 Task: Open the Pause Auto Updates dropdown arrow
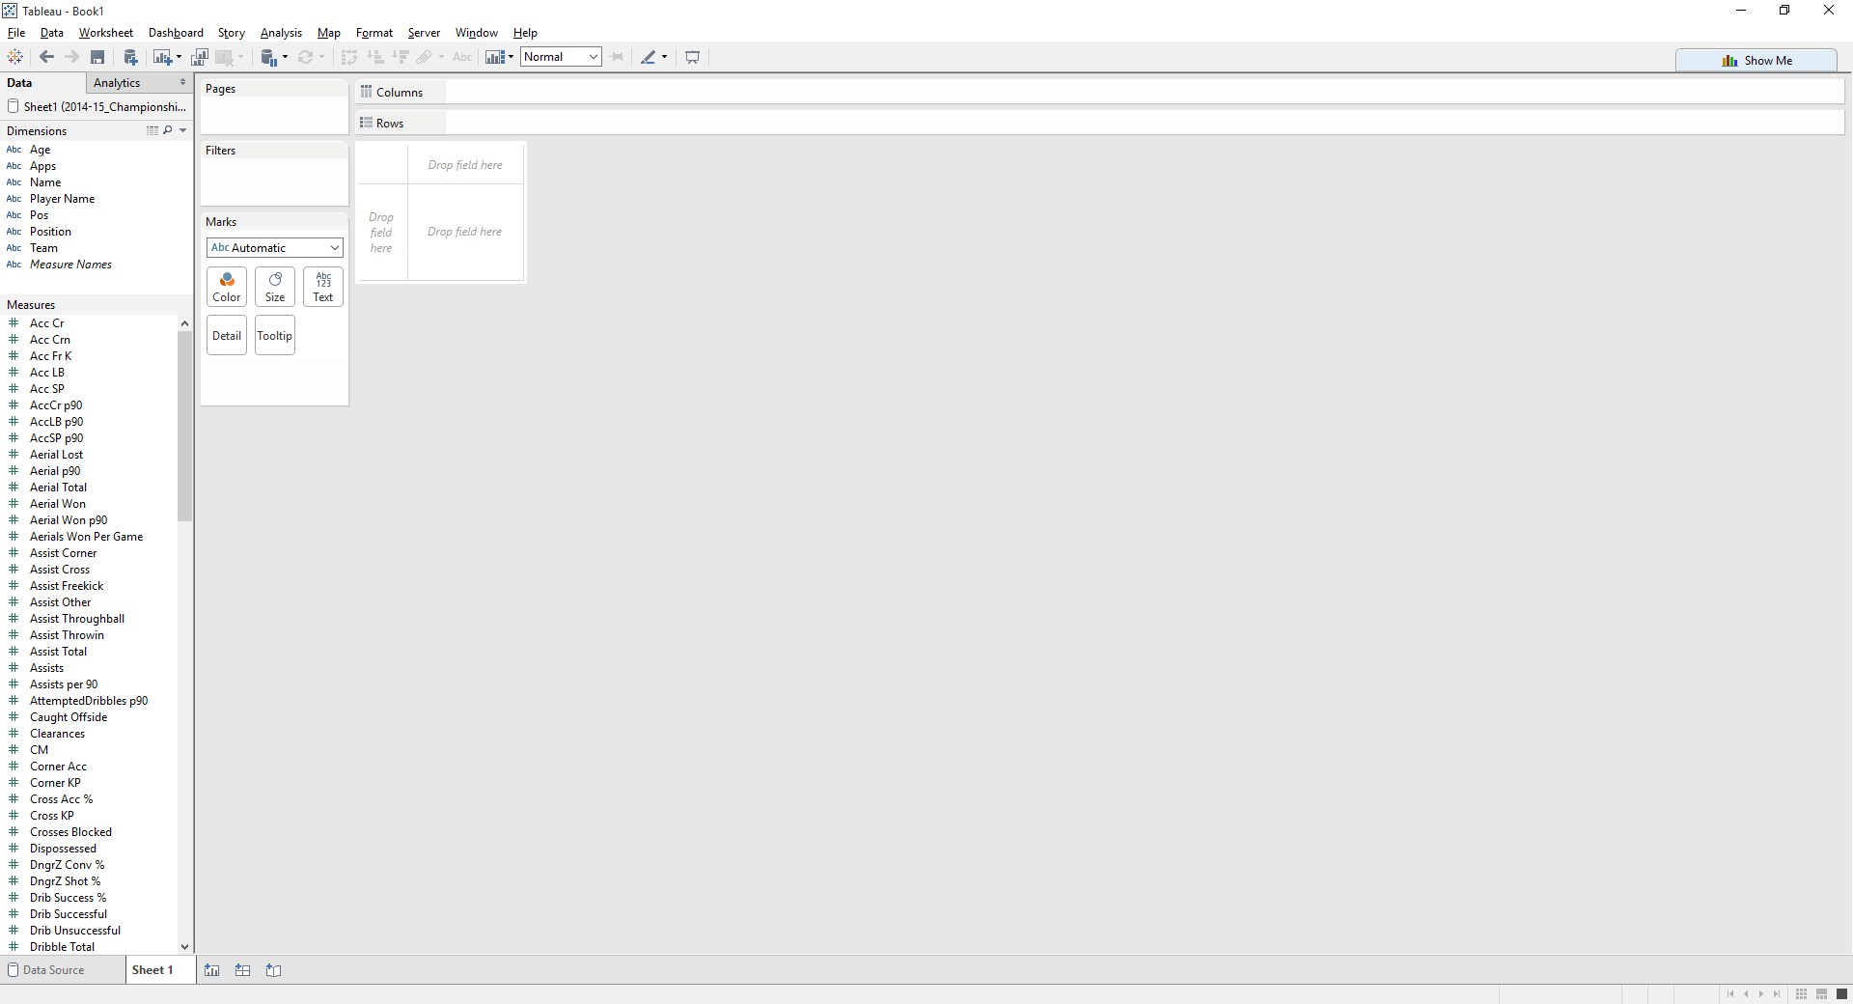(x=285, y=57)
